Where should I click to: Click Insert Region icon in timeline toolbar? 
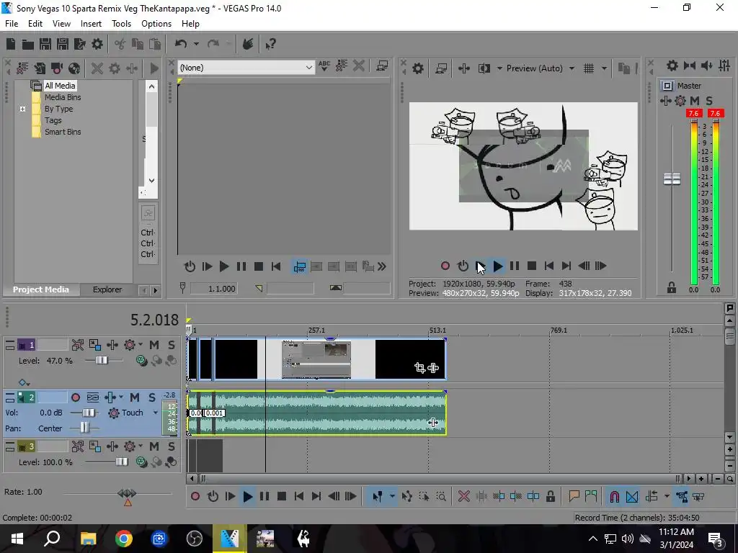pos(591,496)
